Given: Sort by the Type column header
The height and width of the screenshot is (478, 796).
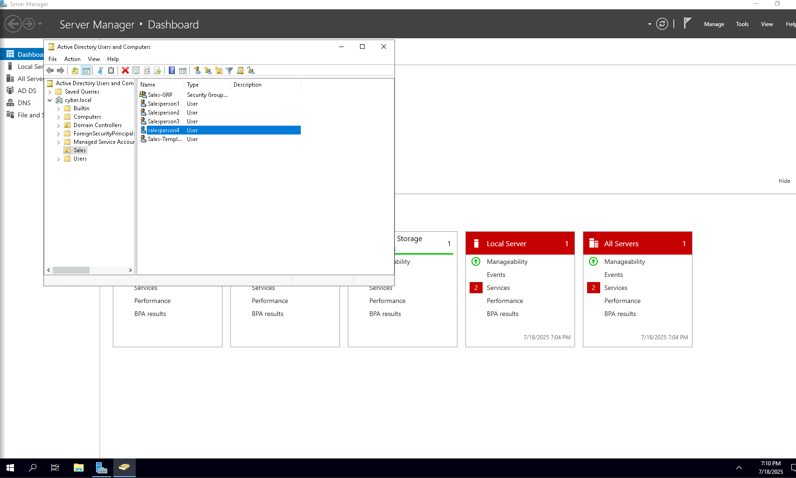Looking at the screenshot, I should pos(208,85).
